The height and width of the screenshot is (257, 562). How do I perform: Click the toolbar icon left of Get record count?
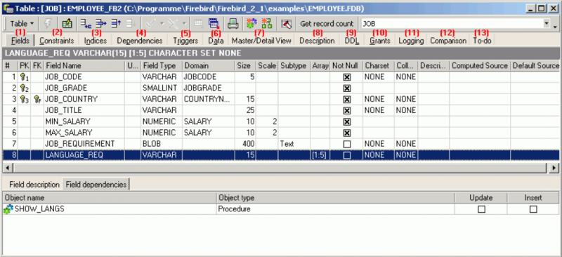pyautogui.click(x=286, y=24)
